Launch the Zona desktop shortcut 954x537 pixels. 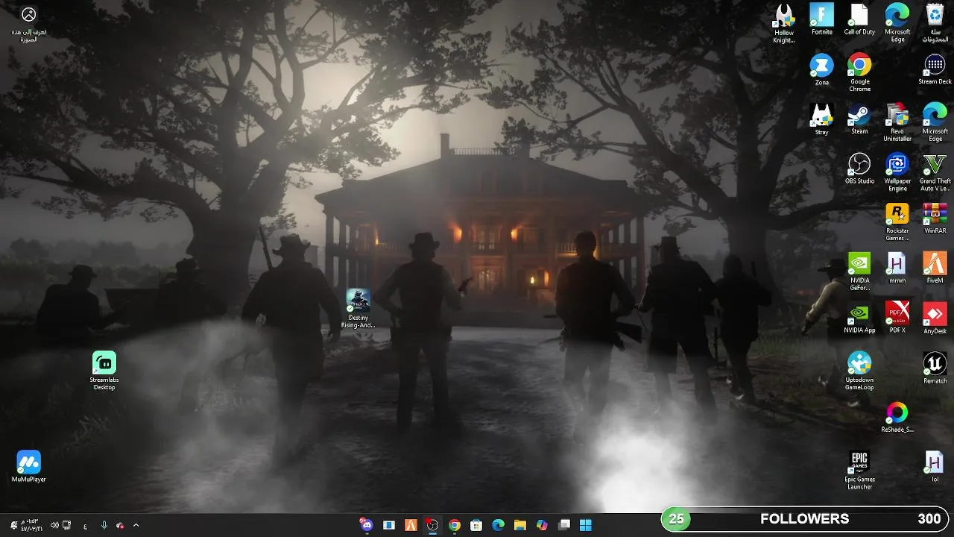pyautogui.click(x=821, y=70)
